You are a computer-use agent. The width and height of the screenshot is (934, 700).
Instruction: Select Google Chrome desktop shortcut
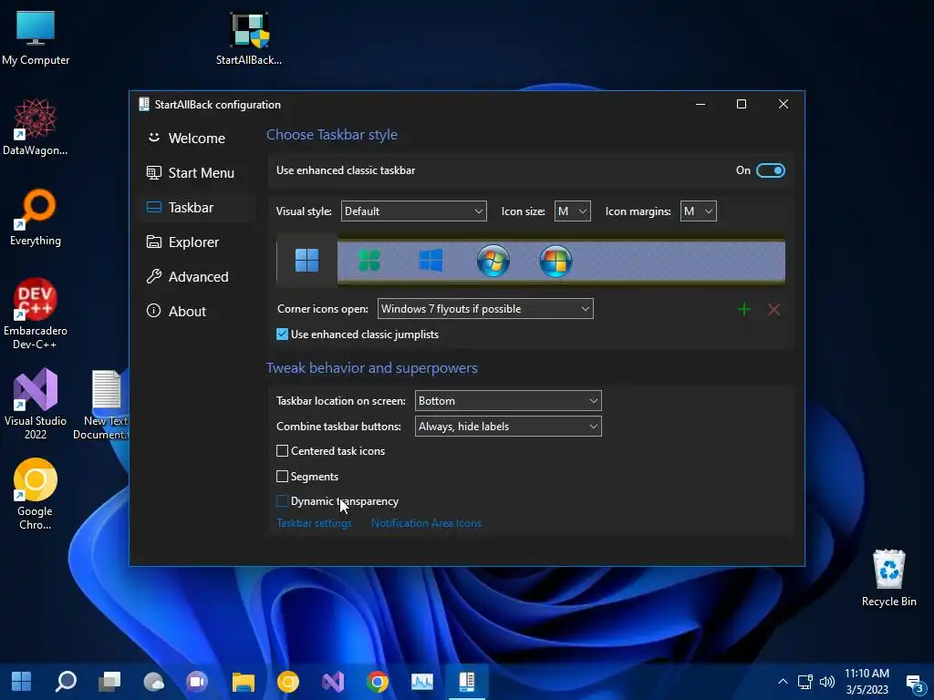click(36, 494)
